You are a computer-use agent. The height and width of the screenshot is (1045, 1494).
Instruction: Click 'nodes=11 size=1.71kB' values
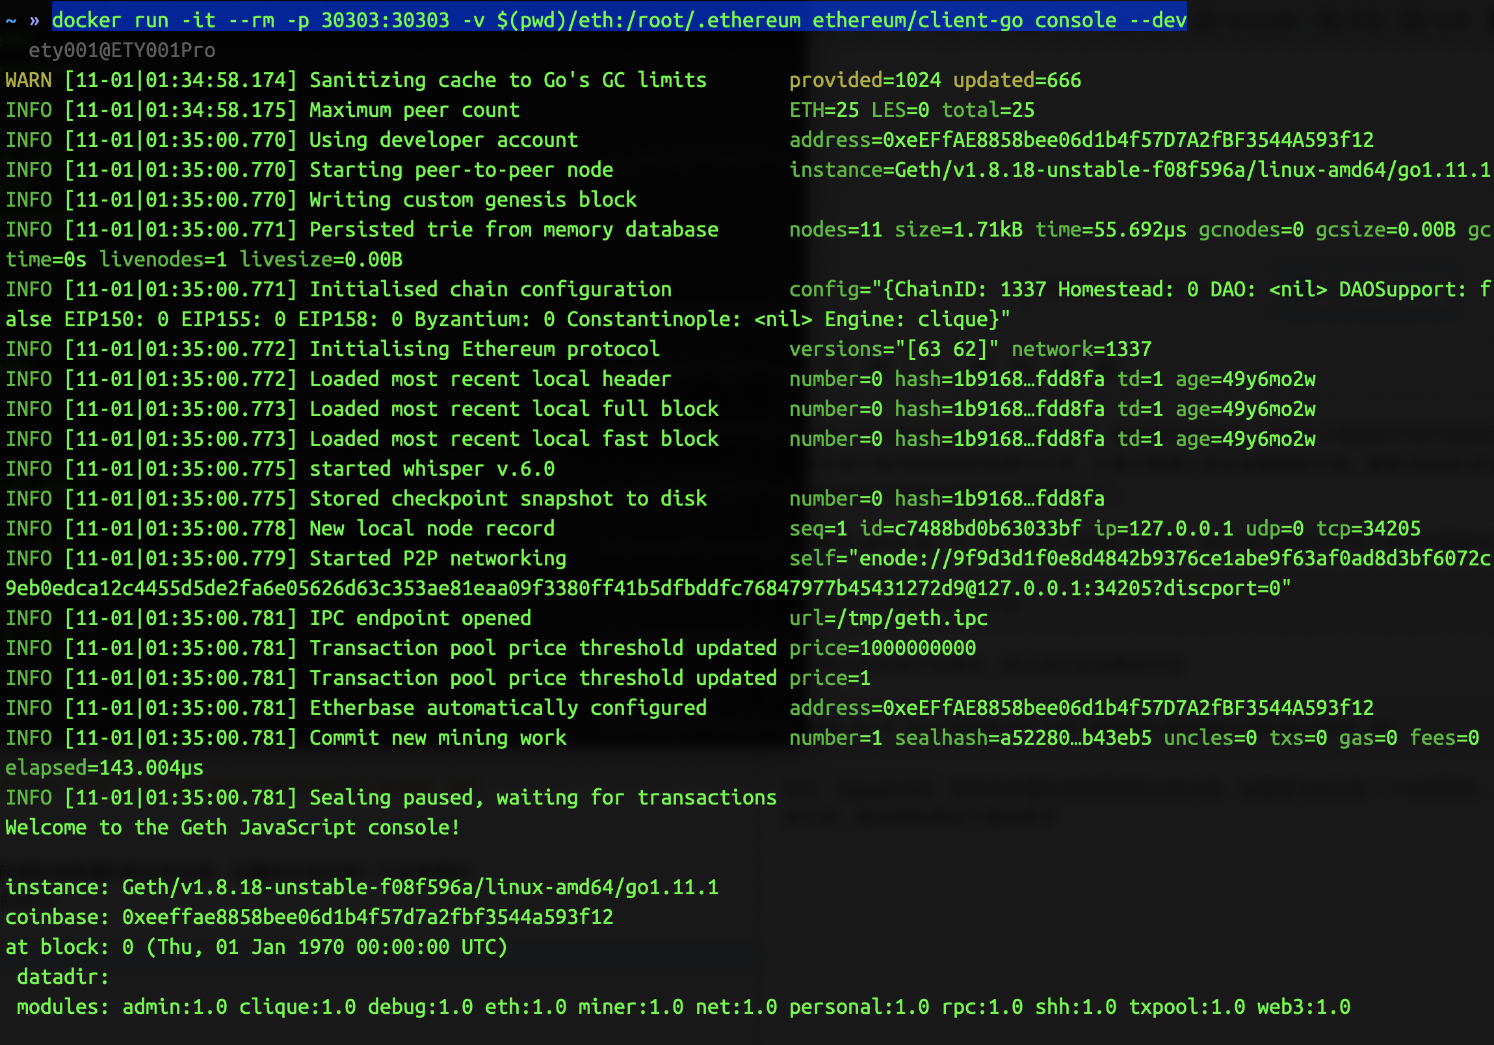[x=906, y=229]
